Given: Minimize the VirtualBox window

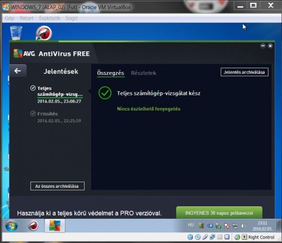Looking at the screenshot, I should (240, 6).
